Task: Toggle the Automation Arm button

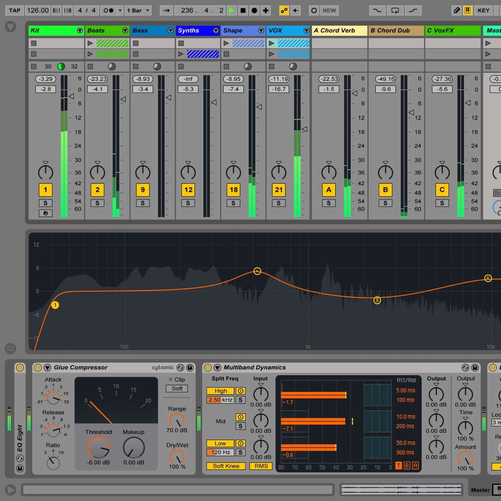Action: (284, 10)
